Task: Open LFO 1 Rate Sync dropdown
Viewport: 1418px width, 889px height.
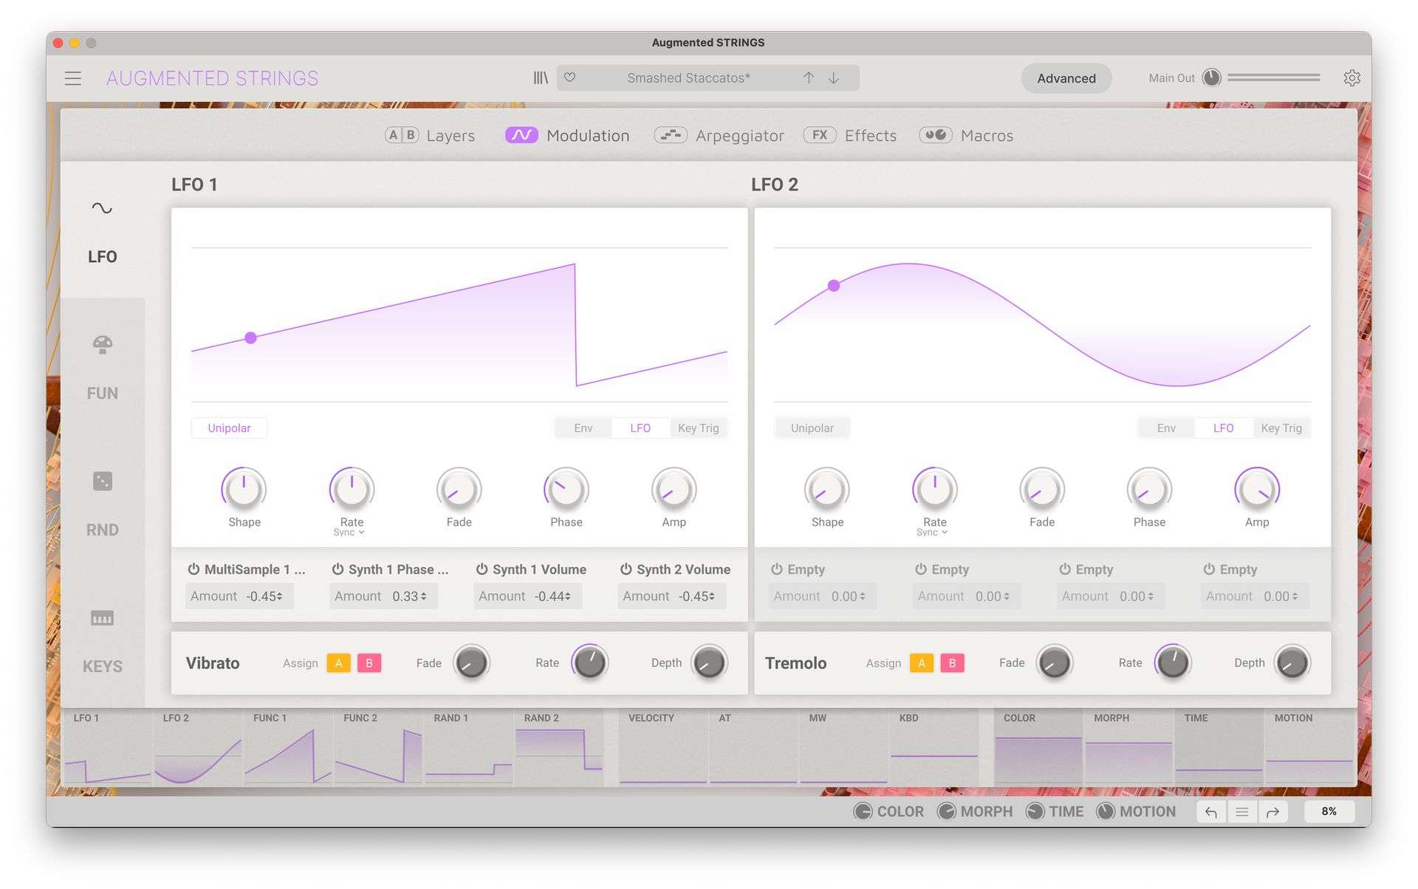Action: [x=349, y=532]
